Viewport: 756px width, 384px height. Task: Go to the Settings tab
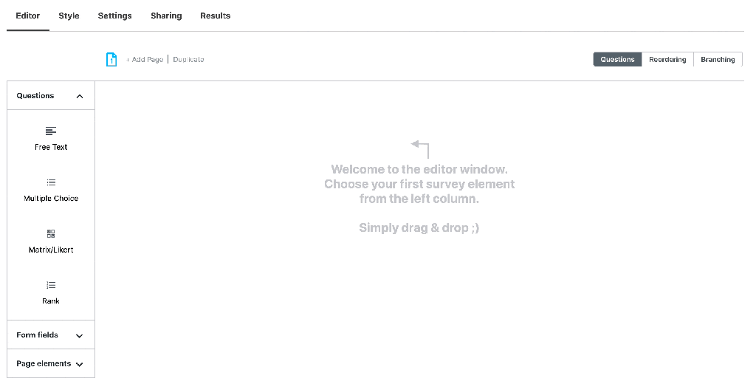(x=114, y=16)
